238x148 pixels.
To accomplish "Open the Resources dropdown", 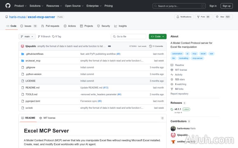I will coord(54,6).
